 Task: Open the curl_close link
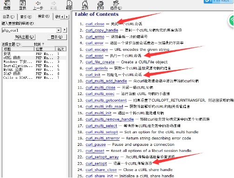[95, 24]
